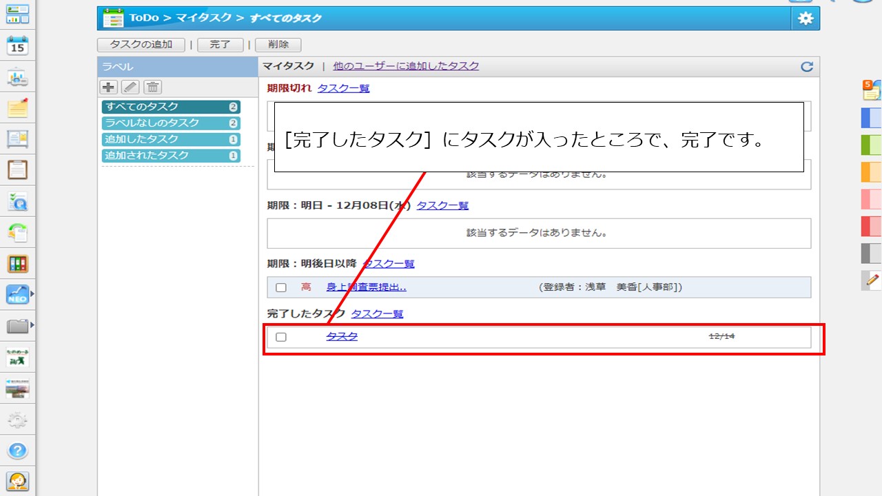This screenshot has width=882, height=496.
Task: Expand the folder sidebar menu arrow
Action: pos(32,325)
